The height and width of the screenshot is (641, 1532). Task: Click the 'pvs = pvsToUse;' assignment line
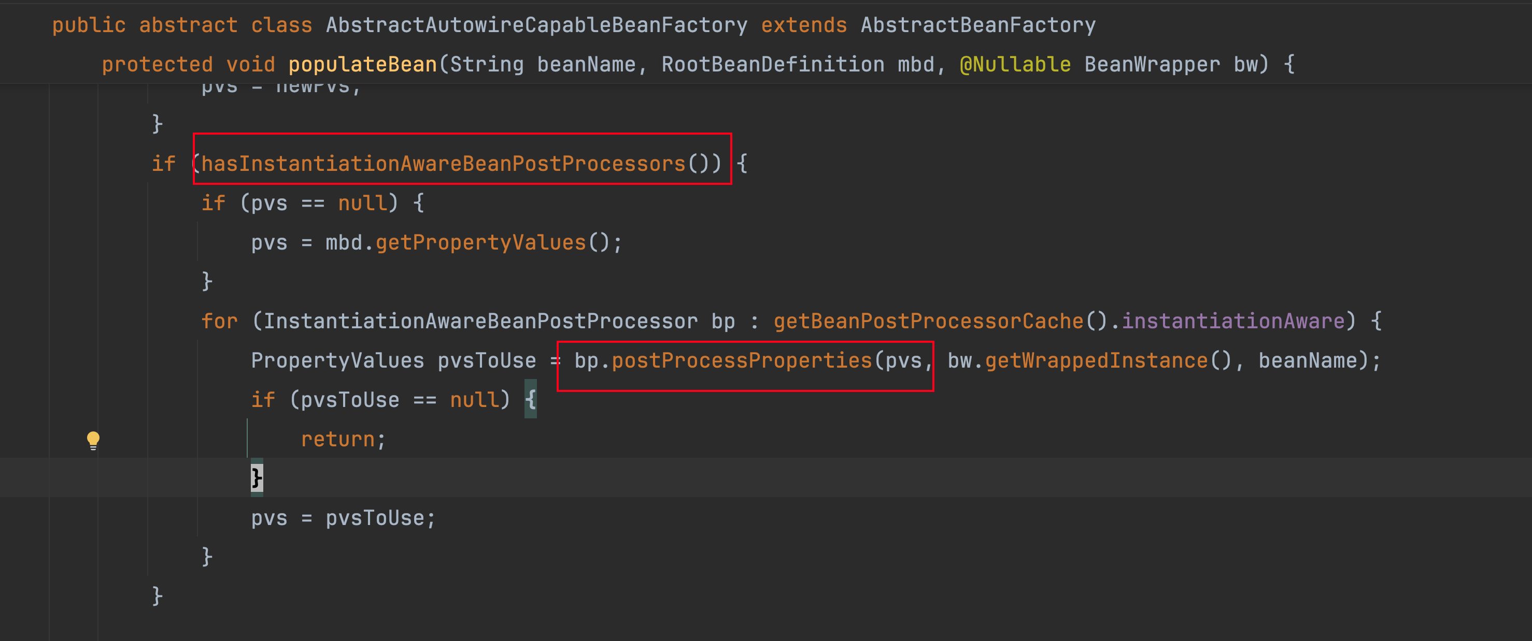pyautogui.click(x=343, y=518)
